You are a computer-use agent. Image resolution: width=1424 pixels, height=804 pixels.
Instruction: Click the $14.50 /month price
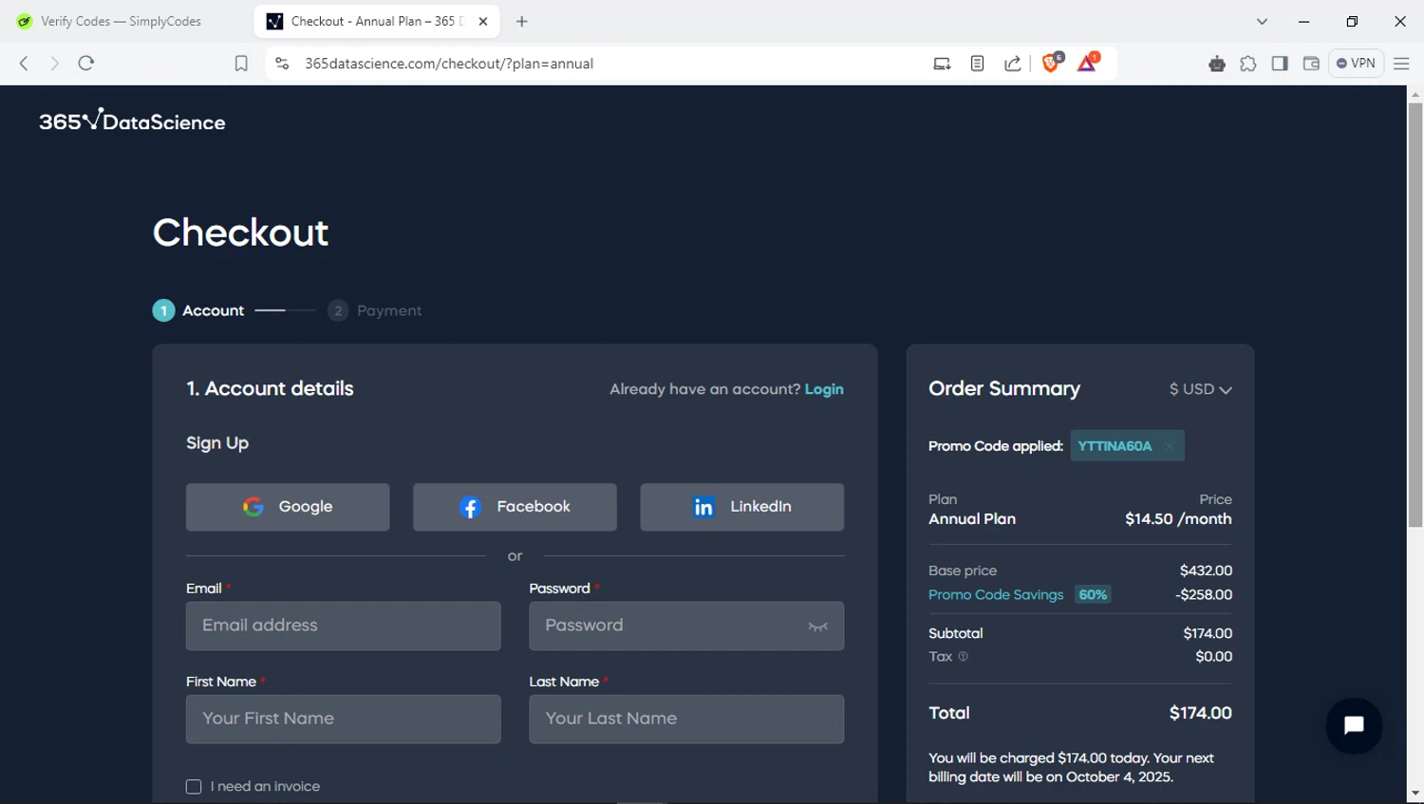coord(1178,519)
